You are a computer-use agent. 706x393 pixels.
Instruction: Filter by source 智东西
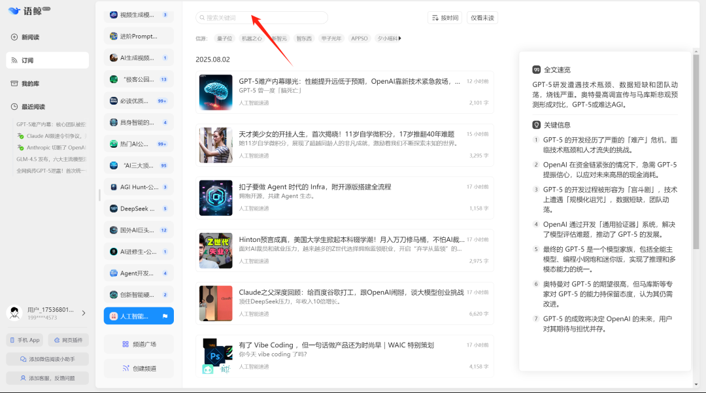(304, 39)
